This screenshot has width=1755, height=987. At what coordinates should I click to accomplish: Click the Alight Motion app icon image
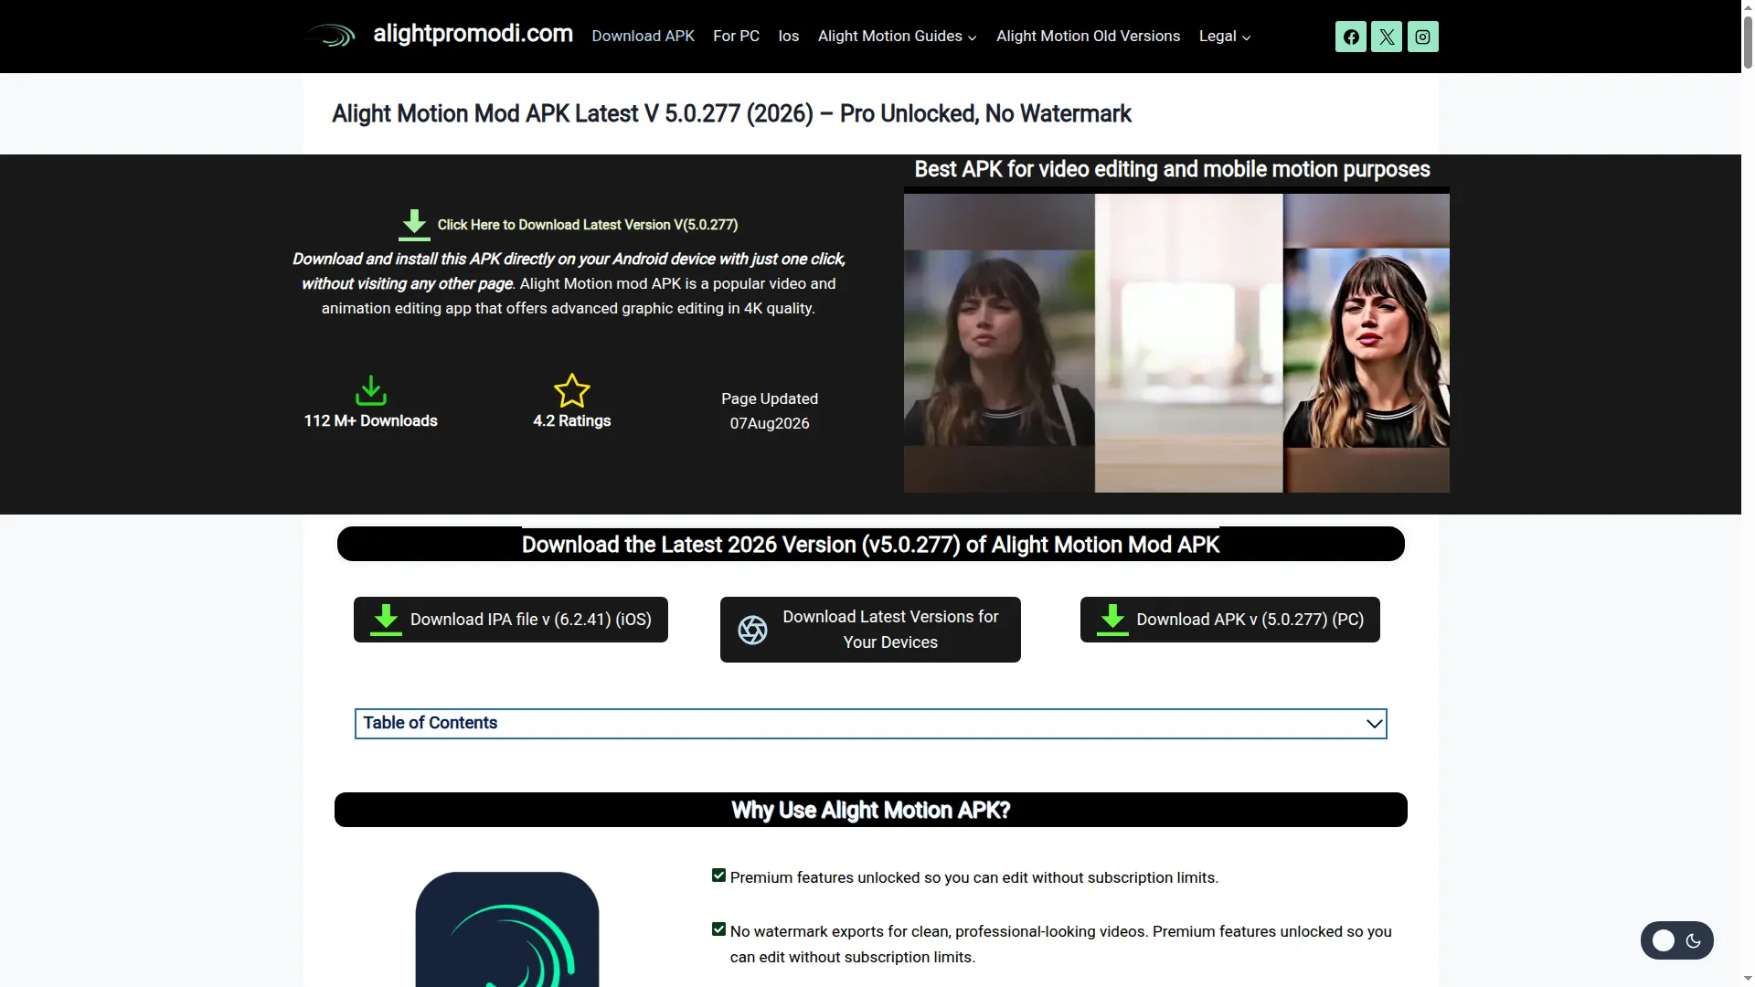pyautogui.click(x=507, y=929)
